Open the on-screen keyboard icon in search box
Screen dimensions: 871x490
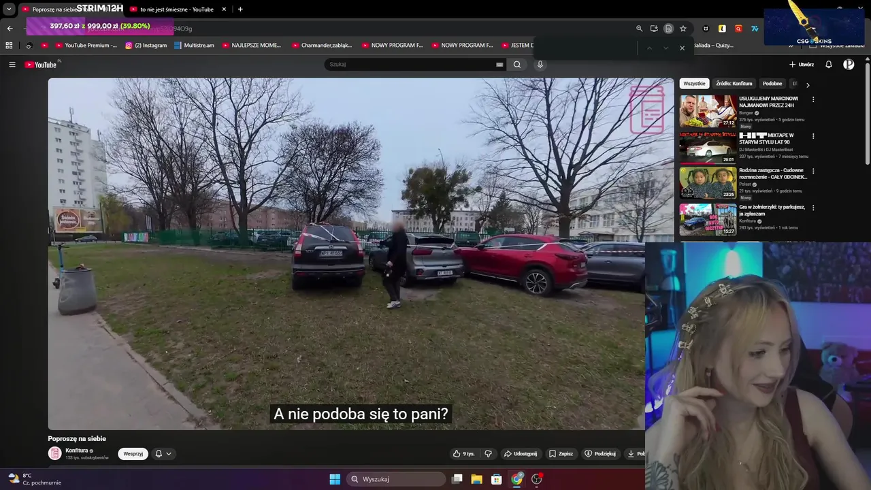(x=499, y=65)
